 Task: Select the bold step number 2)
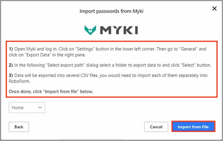[11, 65]
